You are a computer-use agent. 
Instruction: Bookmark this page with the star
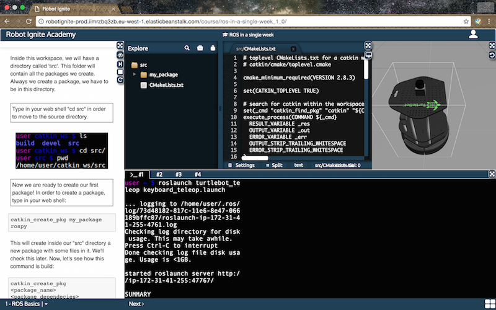point(466,22)
